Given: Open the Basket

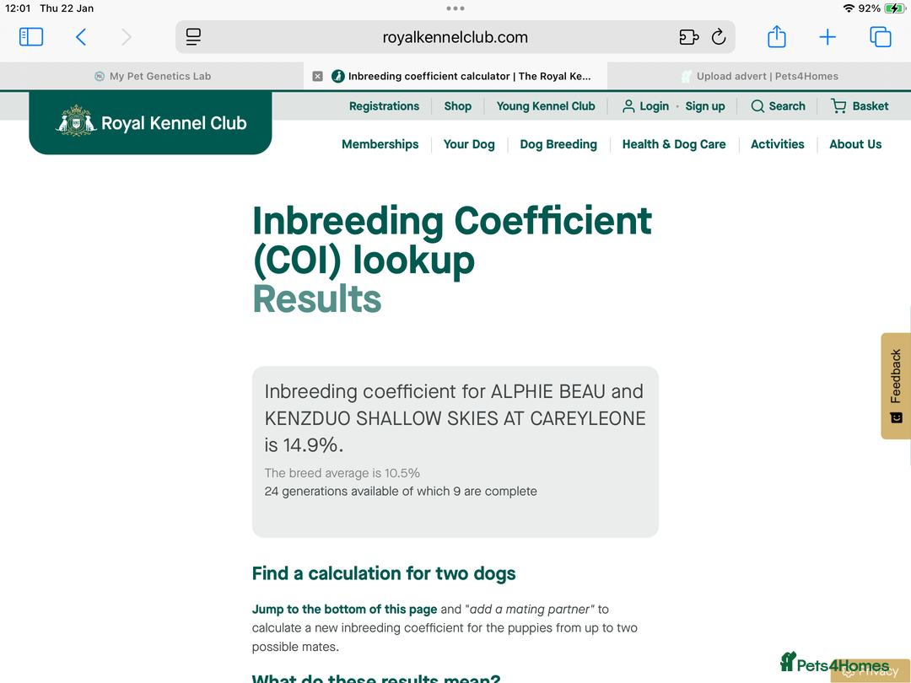Looking at the screenshot, I should pyautogui.click(x=860, y=106).
